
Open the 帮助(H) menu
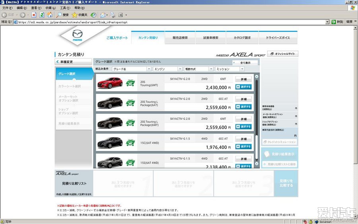click(x=79, y=8)
